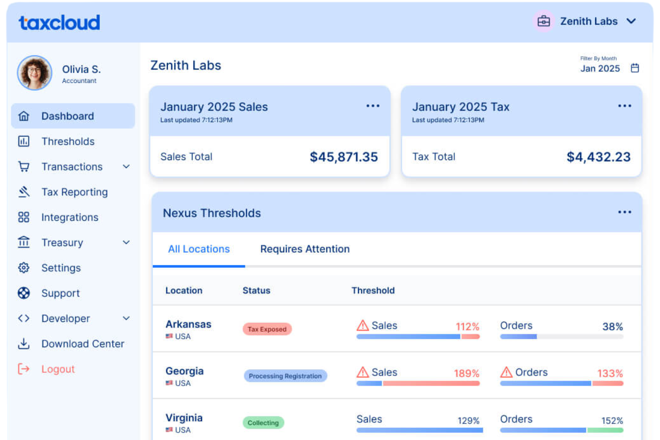Screen dimensions: 660x440
Task: Click the Treasury bank icon
Action: point(24,242)
